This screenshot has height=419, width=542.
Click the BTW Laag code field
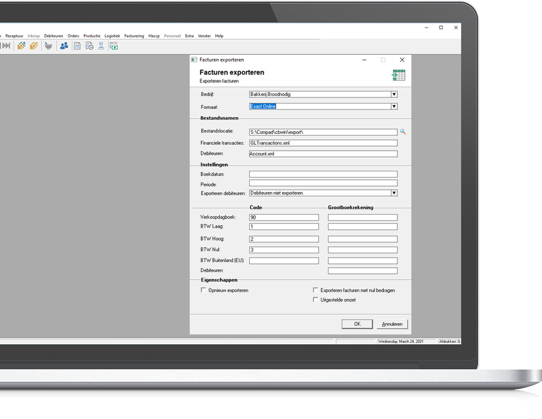click(x=284, y=227)
